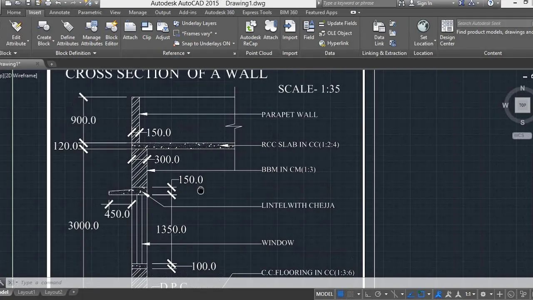The image size is (533, 300).
Task: Click Customization gear in status bar
Action: point(483,294)
